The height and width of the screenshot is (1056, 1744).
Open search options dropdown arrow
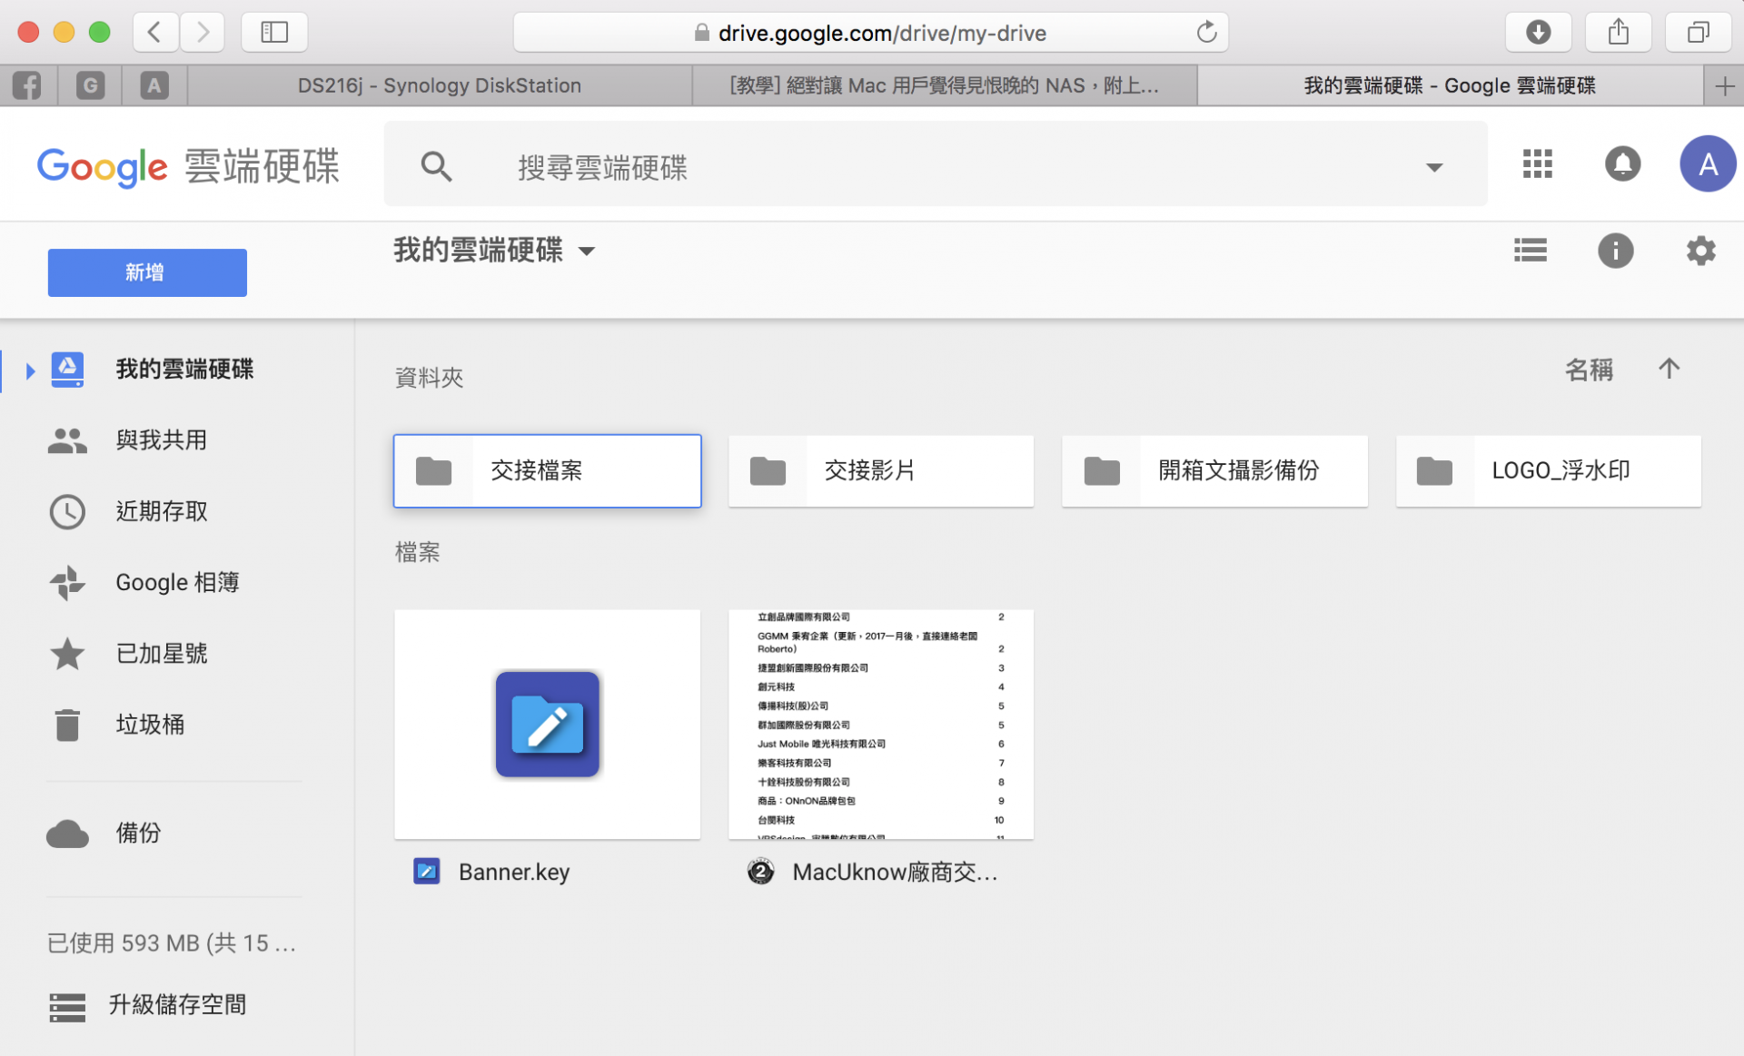1434,167
